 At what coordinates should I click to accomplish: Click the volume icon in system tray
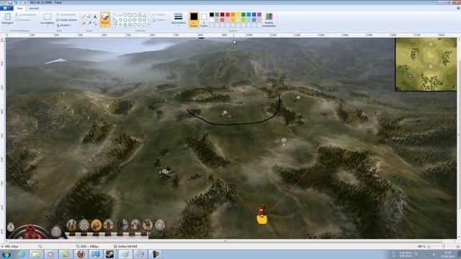point(434,255)
